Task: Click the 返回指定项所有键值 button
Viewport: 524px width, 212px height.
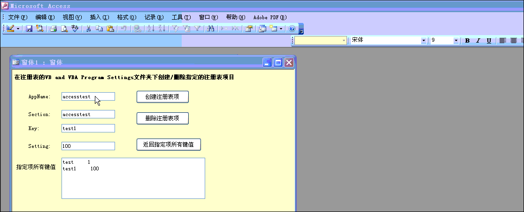Action: tap(169, 145)
